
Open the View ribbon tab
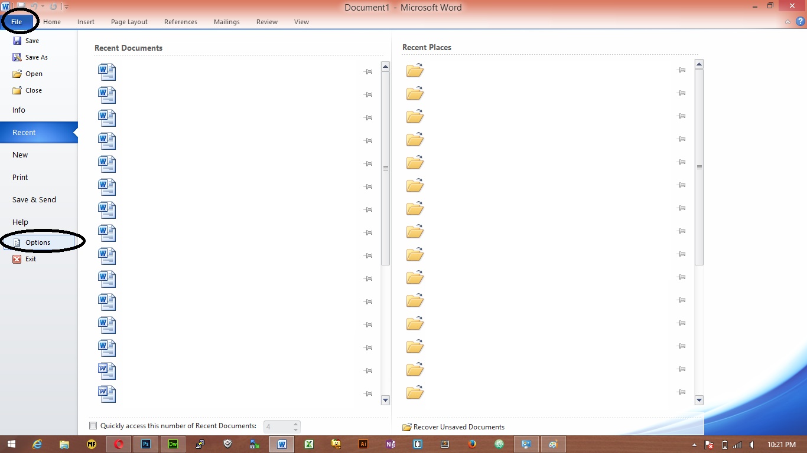click(301, 22)
